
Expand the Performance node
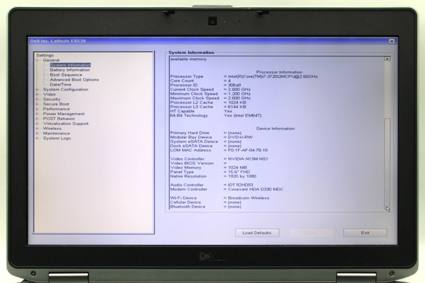[x=37, y=109]
